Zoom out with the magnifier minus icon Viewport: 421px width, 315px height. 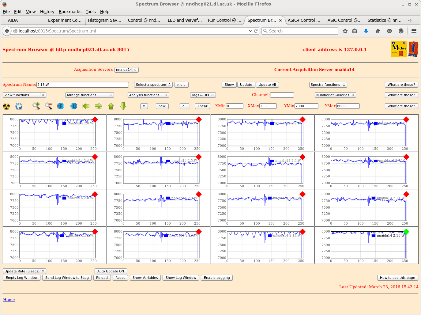(48, 106)
